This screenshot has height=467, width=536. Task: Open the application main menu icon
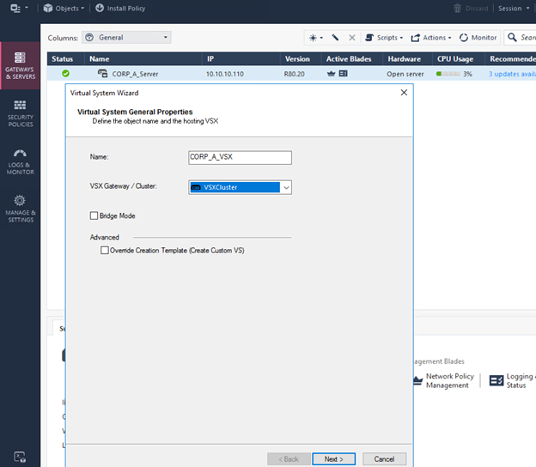pos(18,9)
